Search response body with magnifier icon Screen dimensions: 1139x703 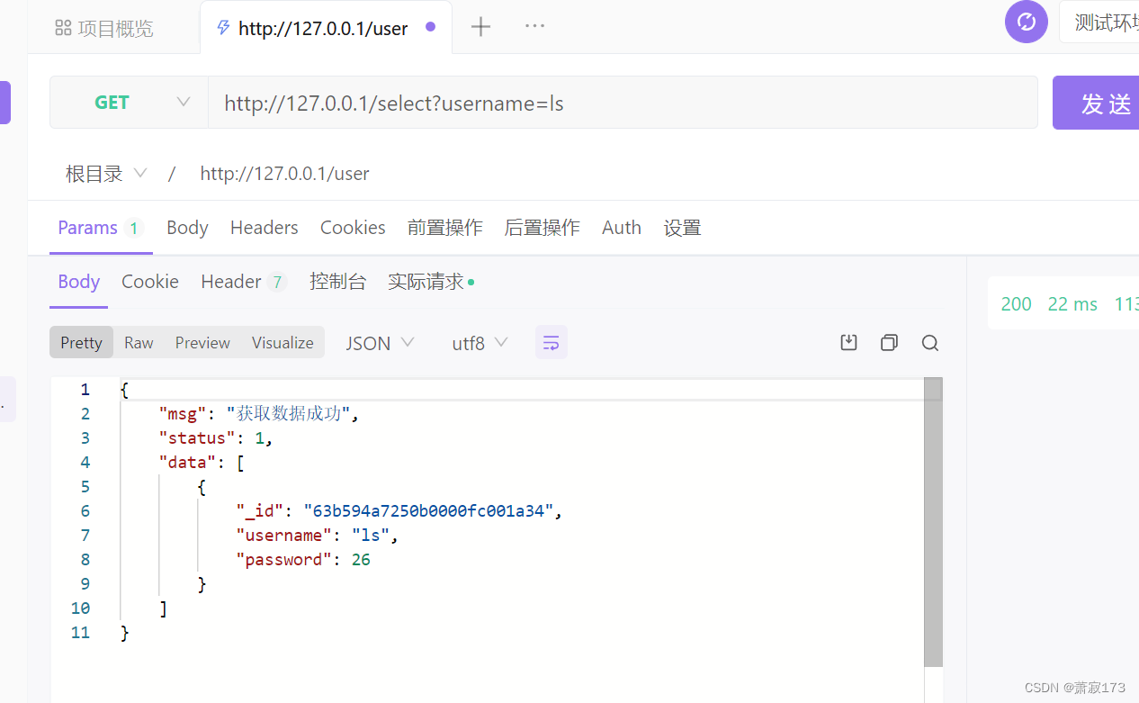(x=930, y=342)
